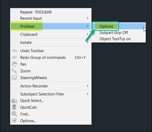This screenshot has width=152, height=132.
Task: Click the Undo arrow icon
Action: pos(14,51)
